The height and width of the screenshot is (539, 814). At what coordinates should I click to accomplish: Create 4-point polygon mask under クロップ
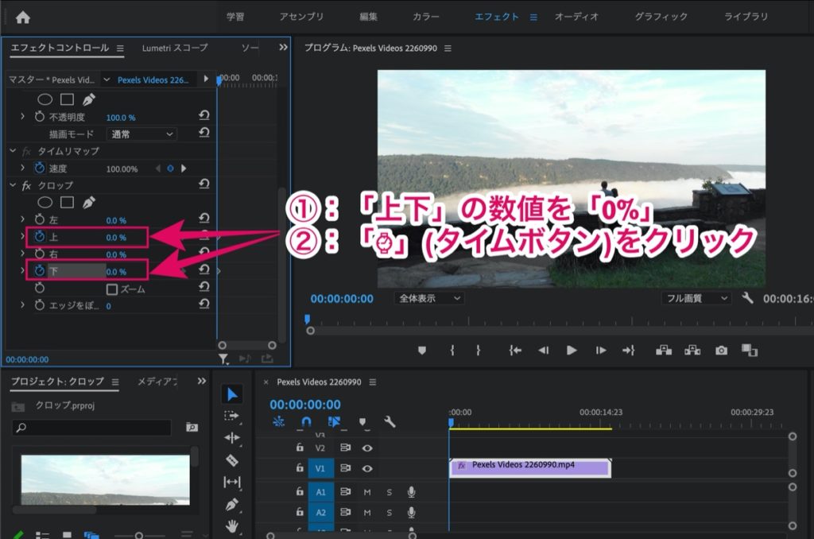click(x=67, y=202)
